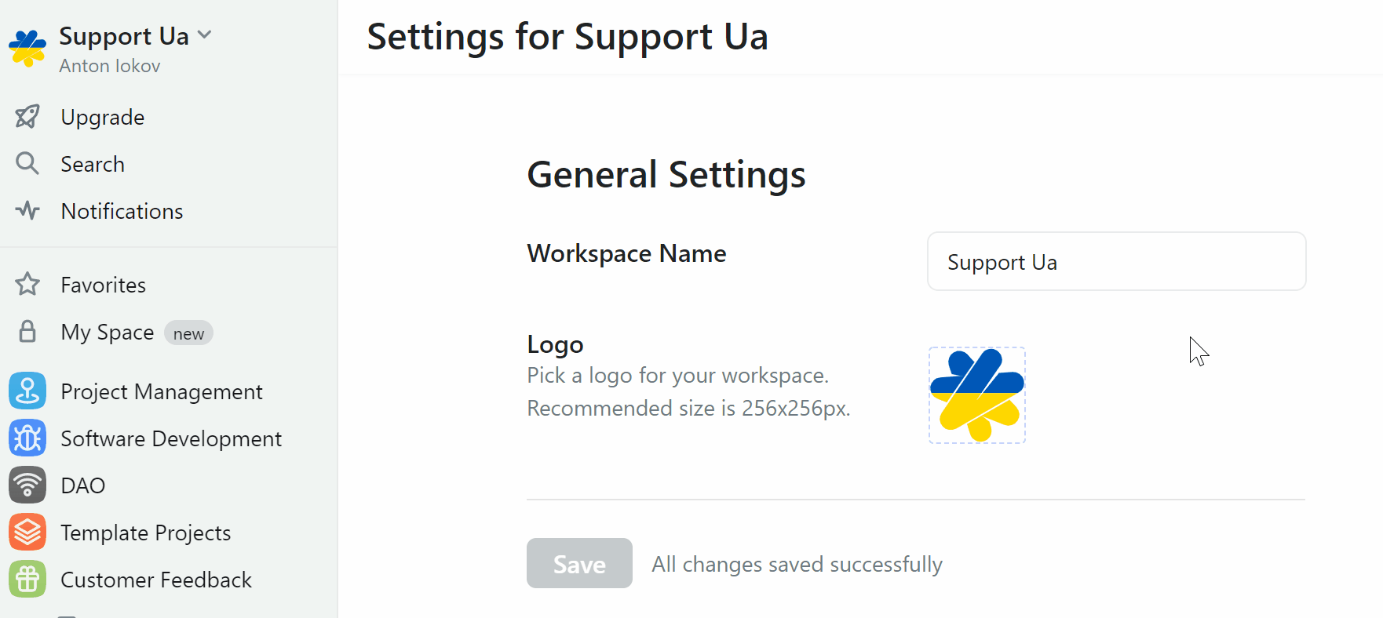Screen dimensions: 1383x618
Task: Select the My Space lock icon
Action: (27, 331)
